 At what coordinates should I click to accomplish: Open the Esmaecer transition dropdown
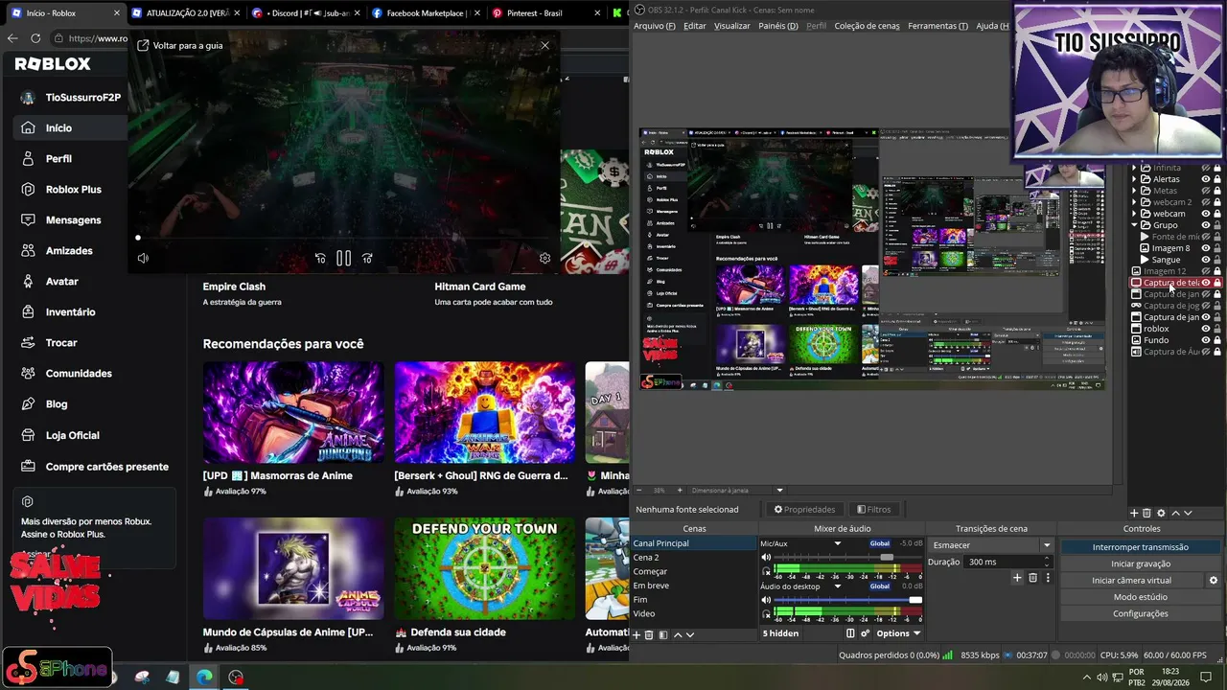(x=991, y=545)
